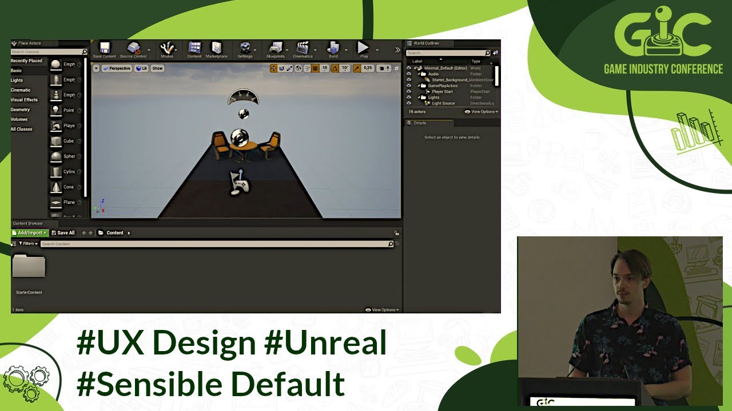Click the Point Light bulb actor icon
The width and height of the screenshot is (732, 411).
coord(55,110)
